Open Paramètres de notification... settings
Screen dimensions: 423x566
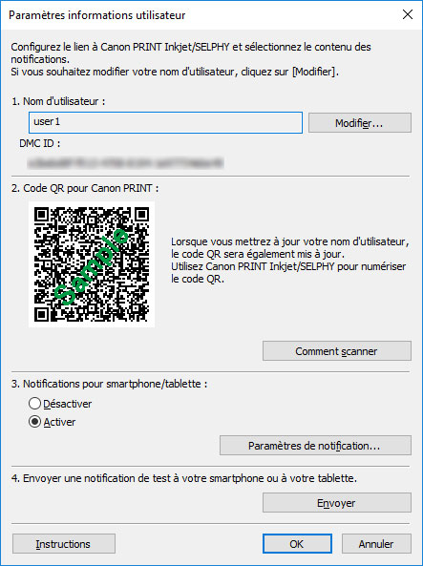(x=315, y=446)
